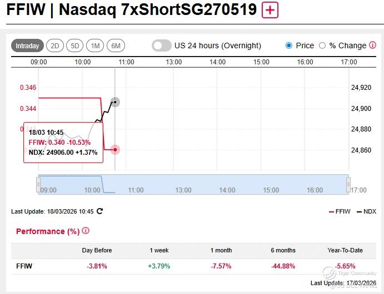Select the % Change radio button
This screenshot has height=294, width=384.
322,45
